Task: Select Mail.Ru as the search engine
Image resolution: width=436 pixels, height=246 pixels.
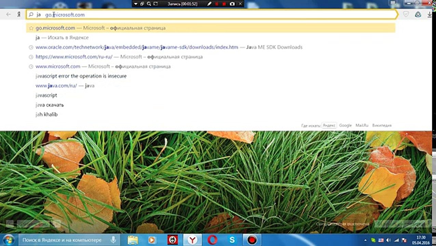Action: point(362,125)
